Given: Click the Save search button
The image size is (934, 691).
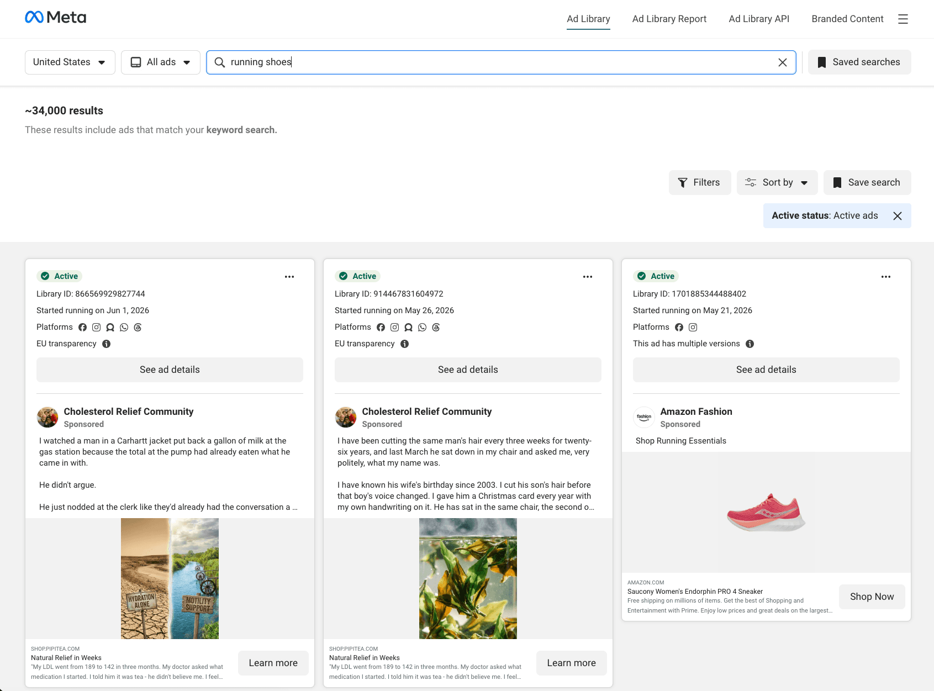Looking at the screenshot, I should pos(867,183).
